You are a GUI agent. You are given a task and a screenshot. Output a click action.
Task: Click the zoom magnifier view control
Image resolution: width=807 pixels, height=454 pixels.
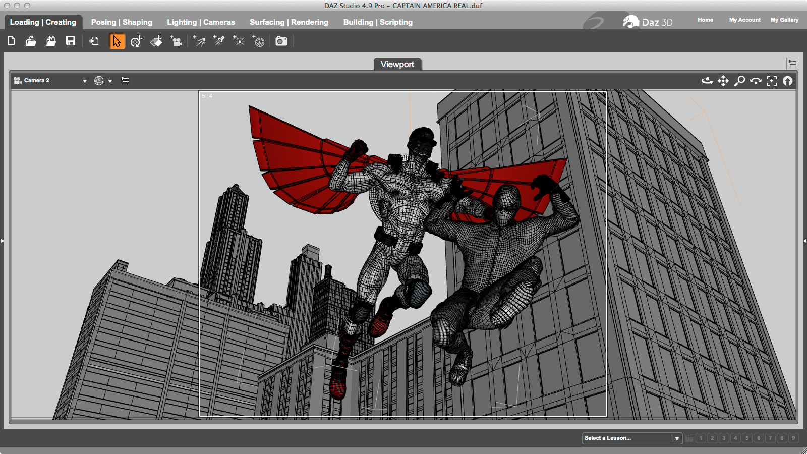(739, 81)
